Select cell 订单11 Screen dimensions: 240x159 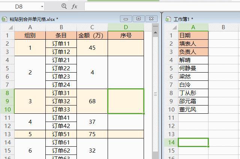(x=61, y=44)
